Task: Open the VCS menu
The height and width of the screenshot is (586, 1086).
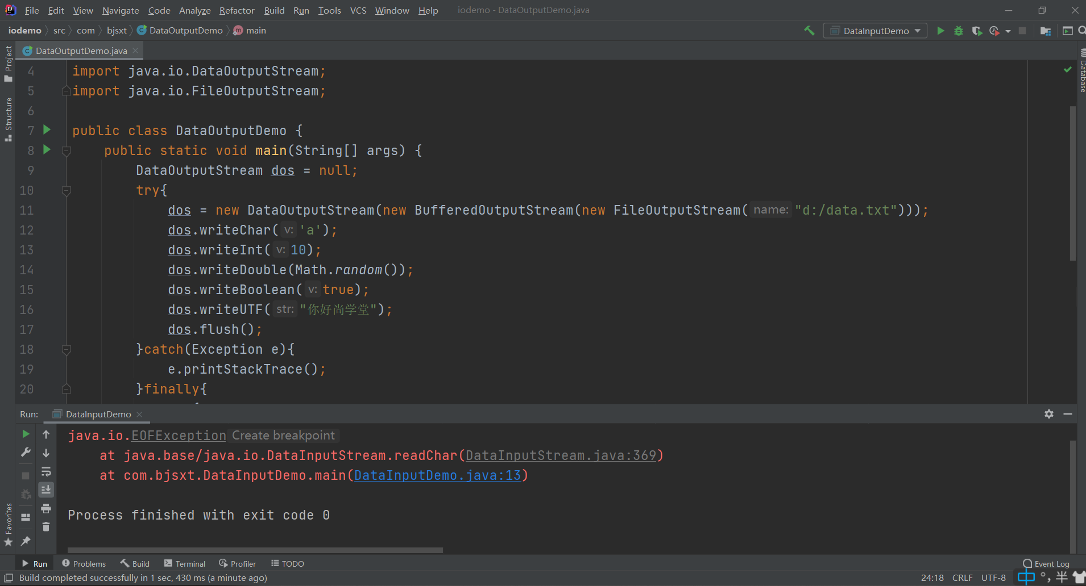Action: 358,10
